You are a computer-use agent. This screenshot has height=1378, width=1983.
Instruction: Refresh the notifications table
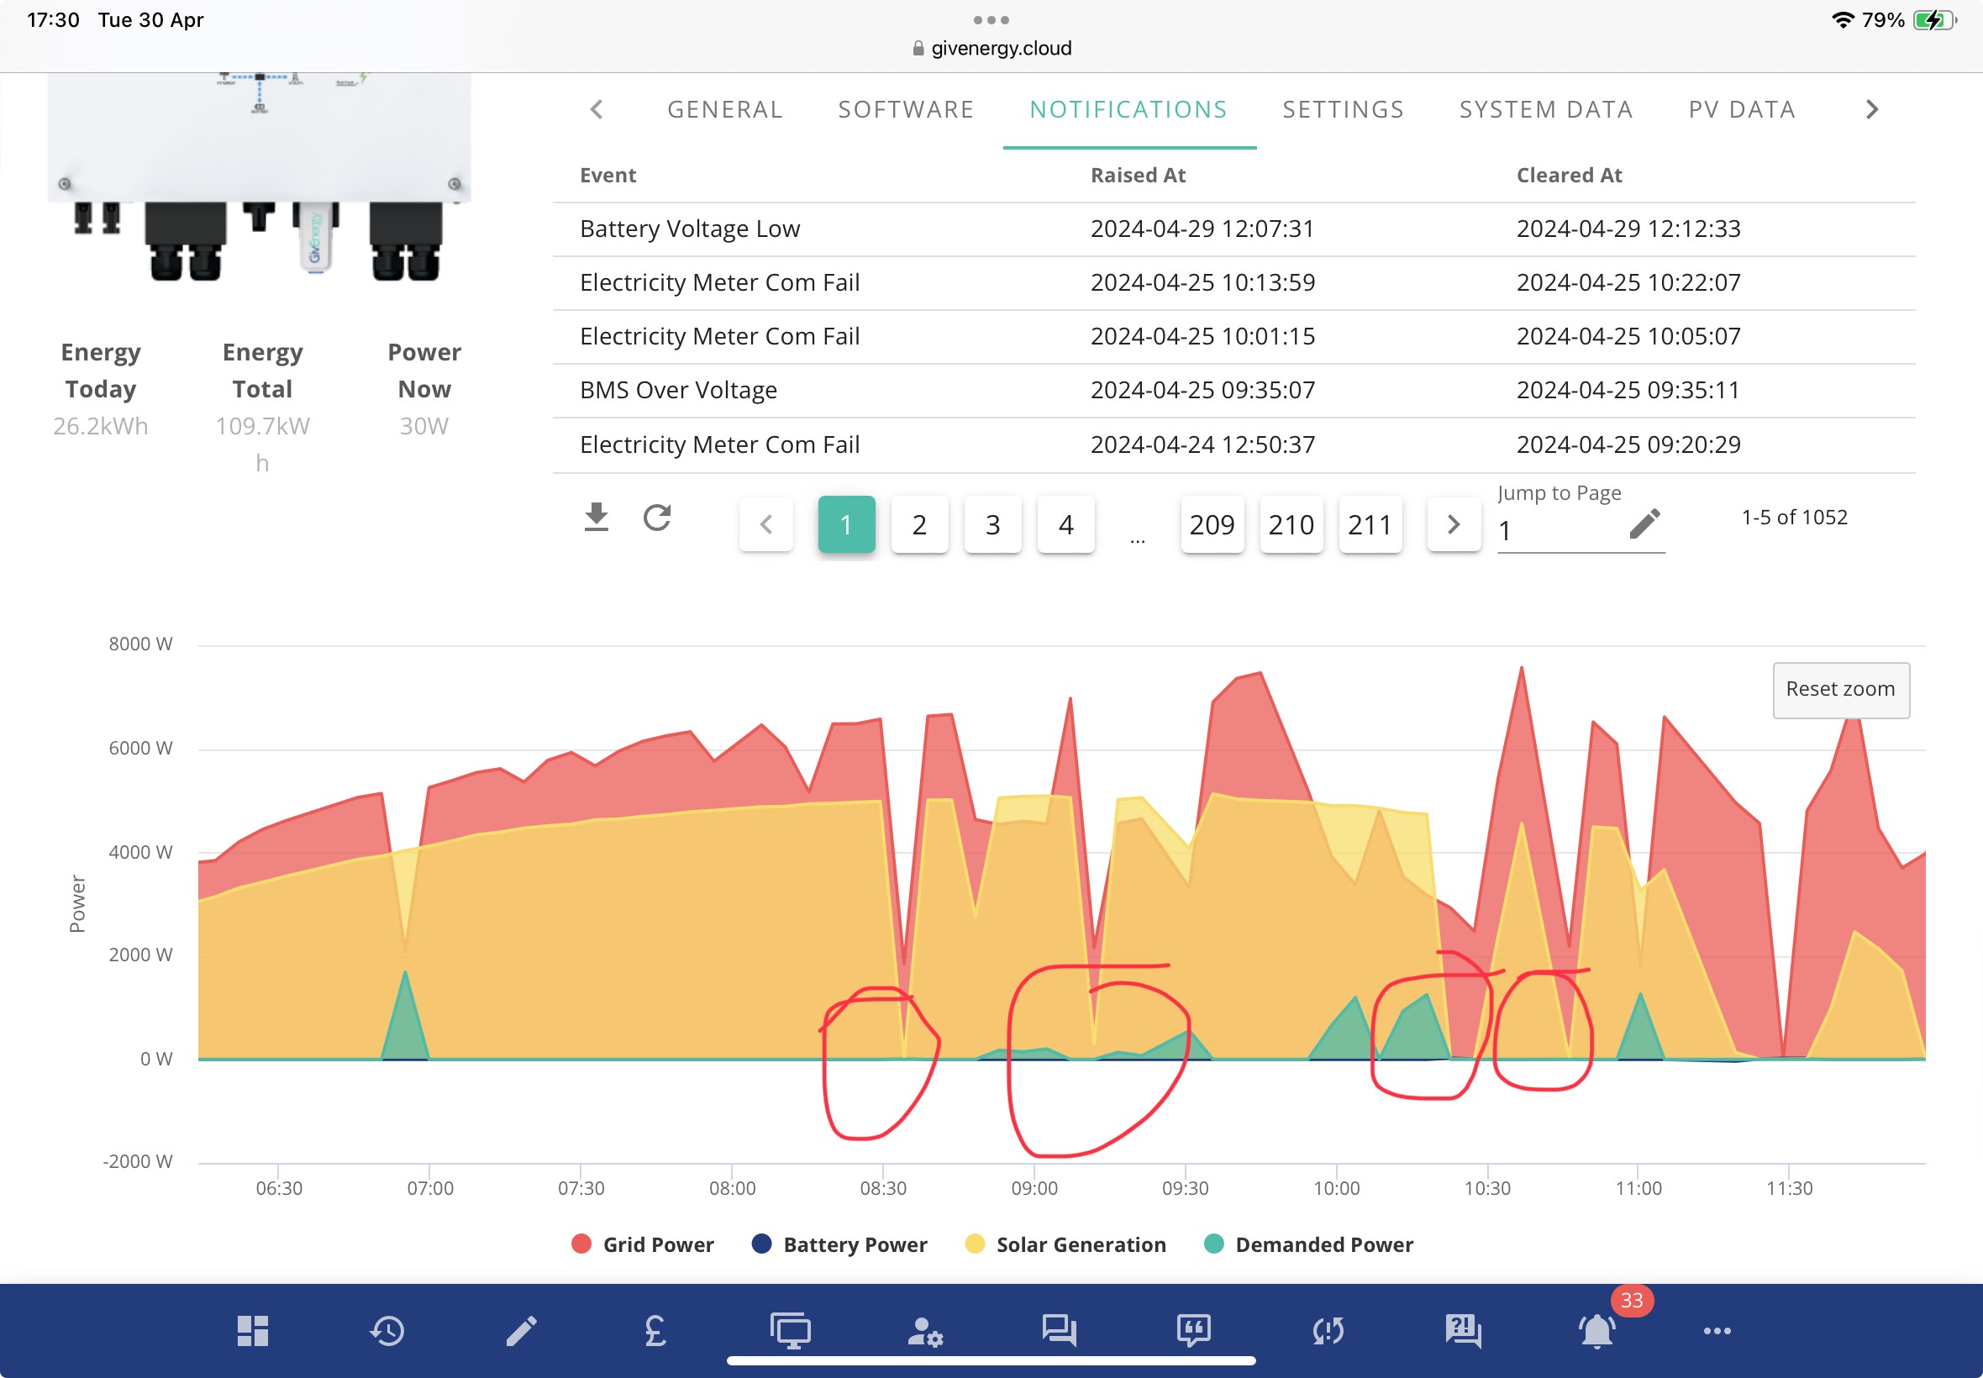point(657,518)
